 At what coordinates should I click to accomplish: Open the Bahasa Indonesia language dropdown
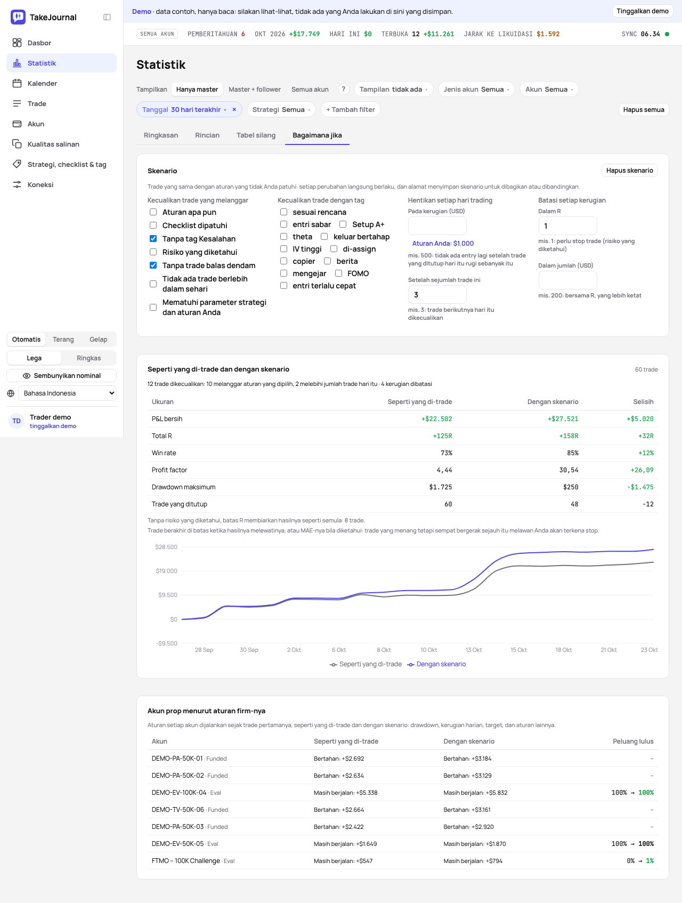[68, 393]
